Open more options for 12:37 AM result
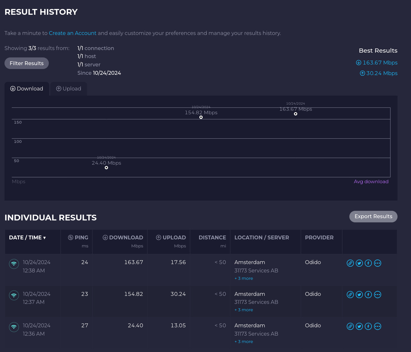The image size is (411, 352). 378,295
